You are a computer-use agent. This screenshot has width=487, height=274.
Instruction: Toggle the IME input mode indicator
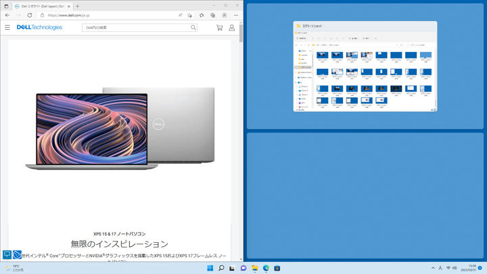[440, 268]
